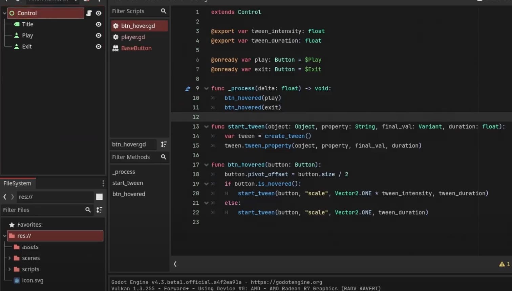Click the Filter Files input field
The height and width of the screenshot is (291, 512).
point(42,210)
